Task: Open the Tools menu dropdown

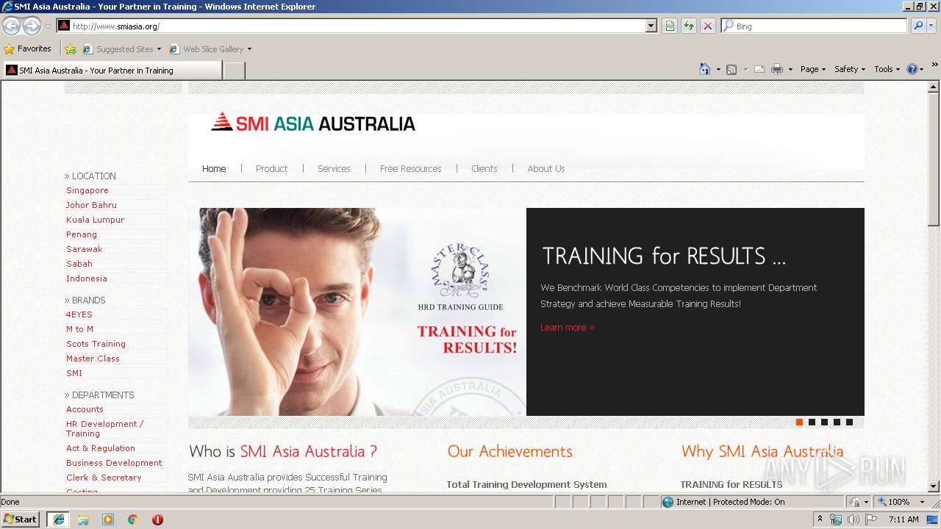Action: (887, 69)
